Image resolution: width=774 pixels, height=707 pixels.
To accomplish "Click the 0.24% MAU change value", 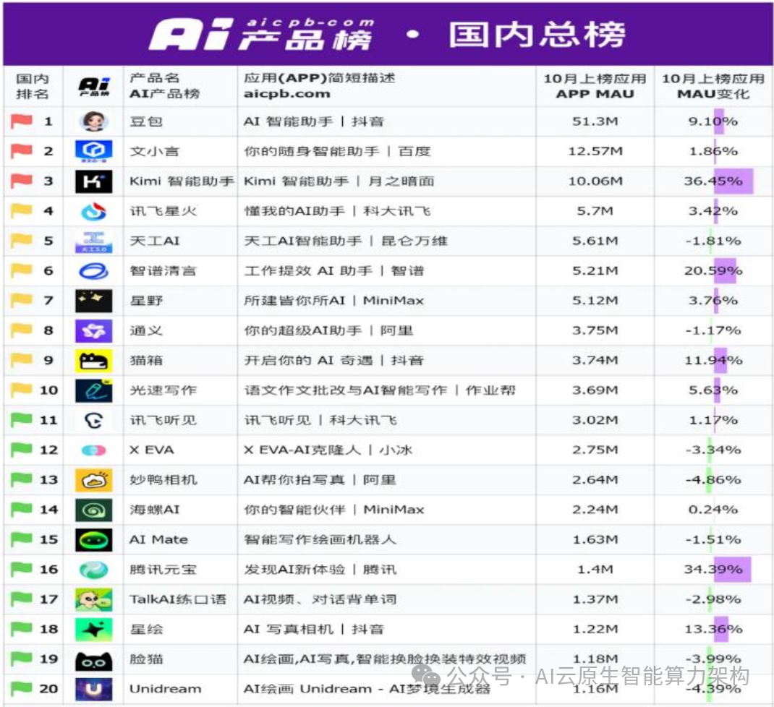I will (713, 510).
